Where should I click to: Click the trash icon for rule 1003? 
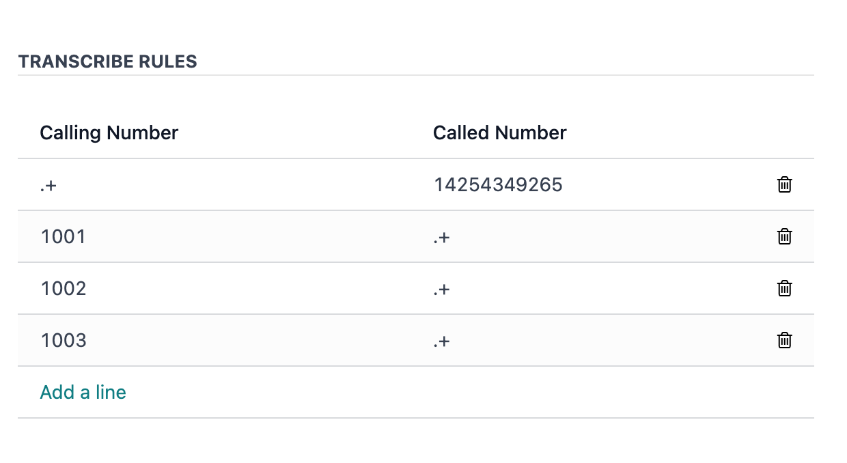pyautogui.click(x=784, y=340)
